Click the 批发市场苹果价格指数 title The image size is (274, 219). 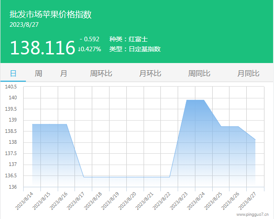pyautogui.click(x=50, y=15)
